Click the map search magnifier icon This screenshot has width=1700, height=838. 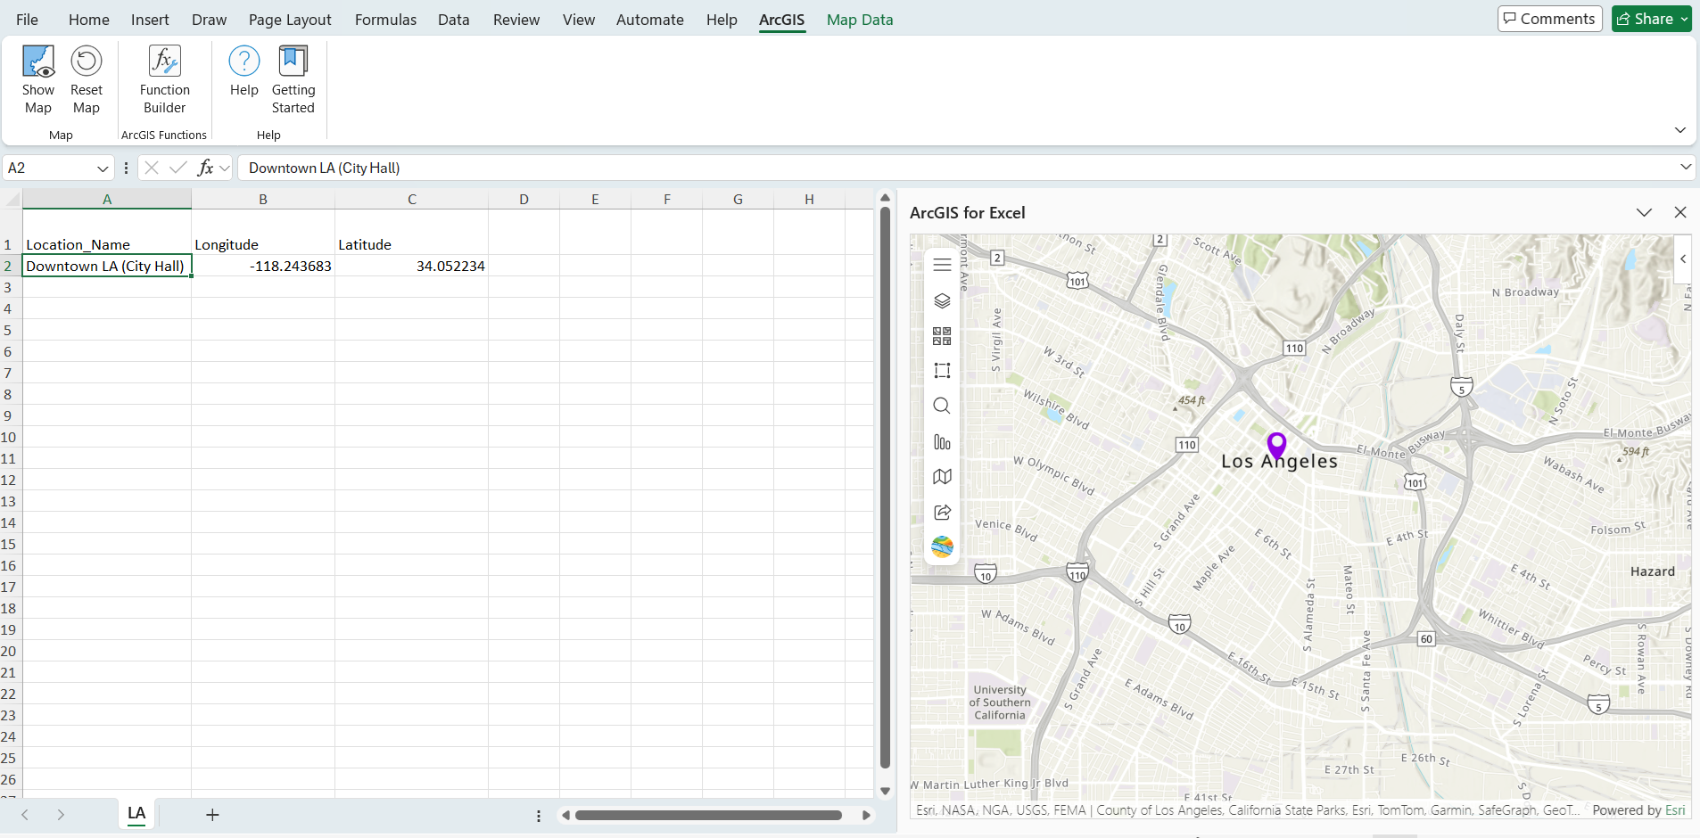point(942,407)
